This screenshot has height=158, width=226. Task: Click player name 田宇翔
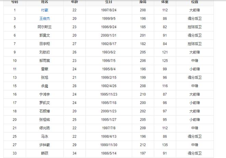45,44
